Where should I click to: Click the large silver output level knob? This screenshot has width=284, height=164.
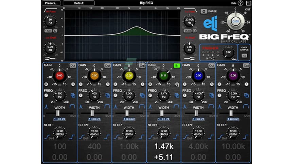pyautogui.click(x=236, y=21)
